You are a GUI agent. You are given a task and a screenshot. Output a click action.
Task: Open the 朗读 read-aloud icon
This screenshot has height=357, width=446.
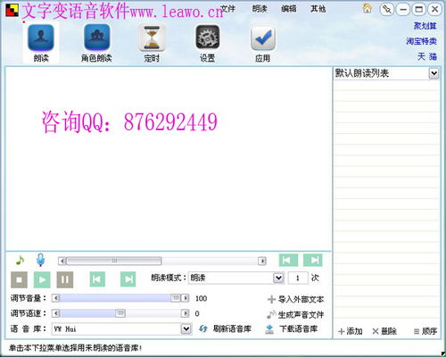point(41,37)
